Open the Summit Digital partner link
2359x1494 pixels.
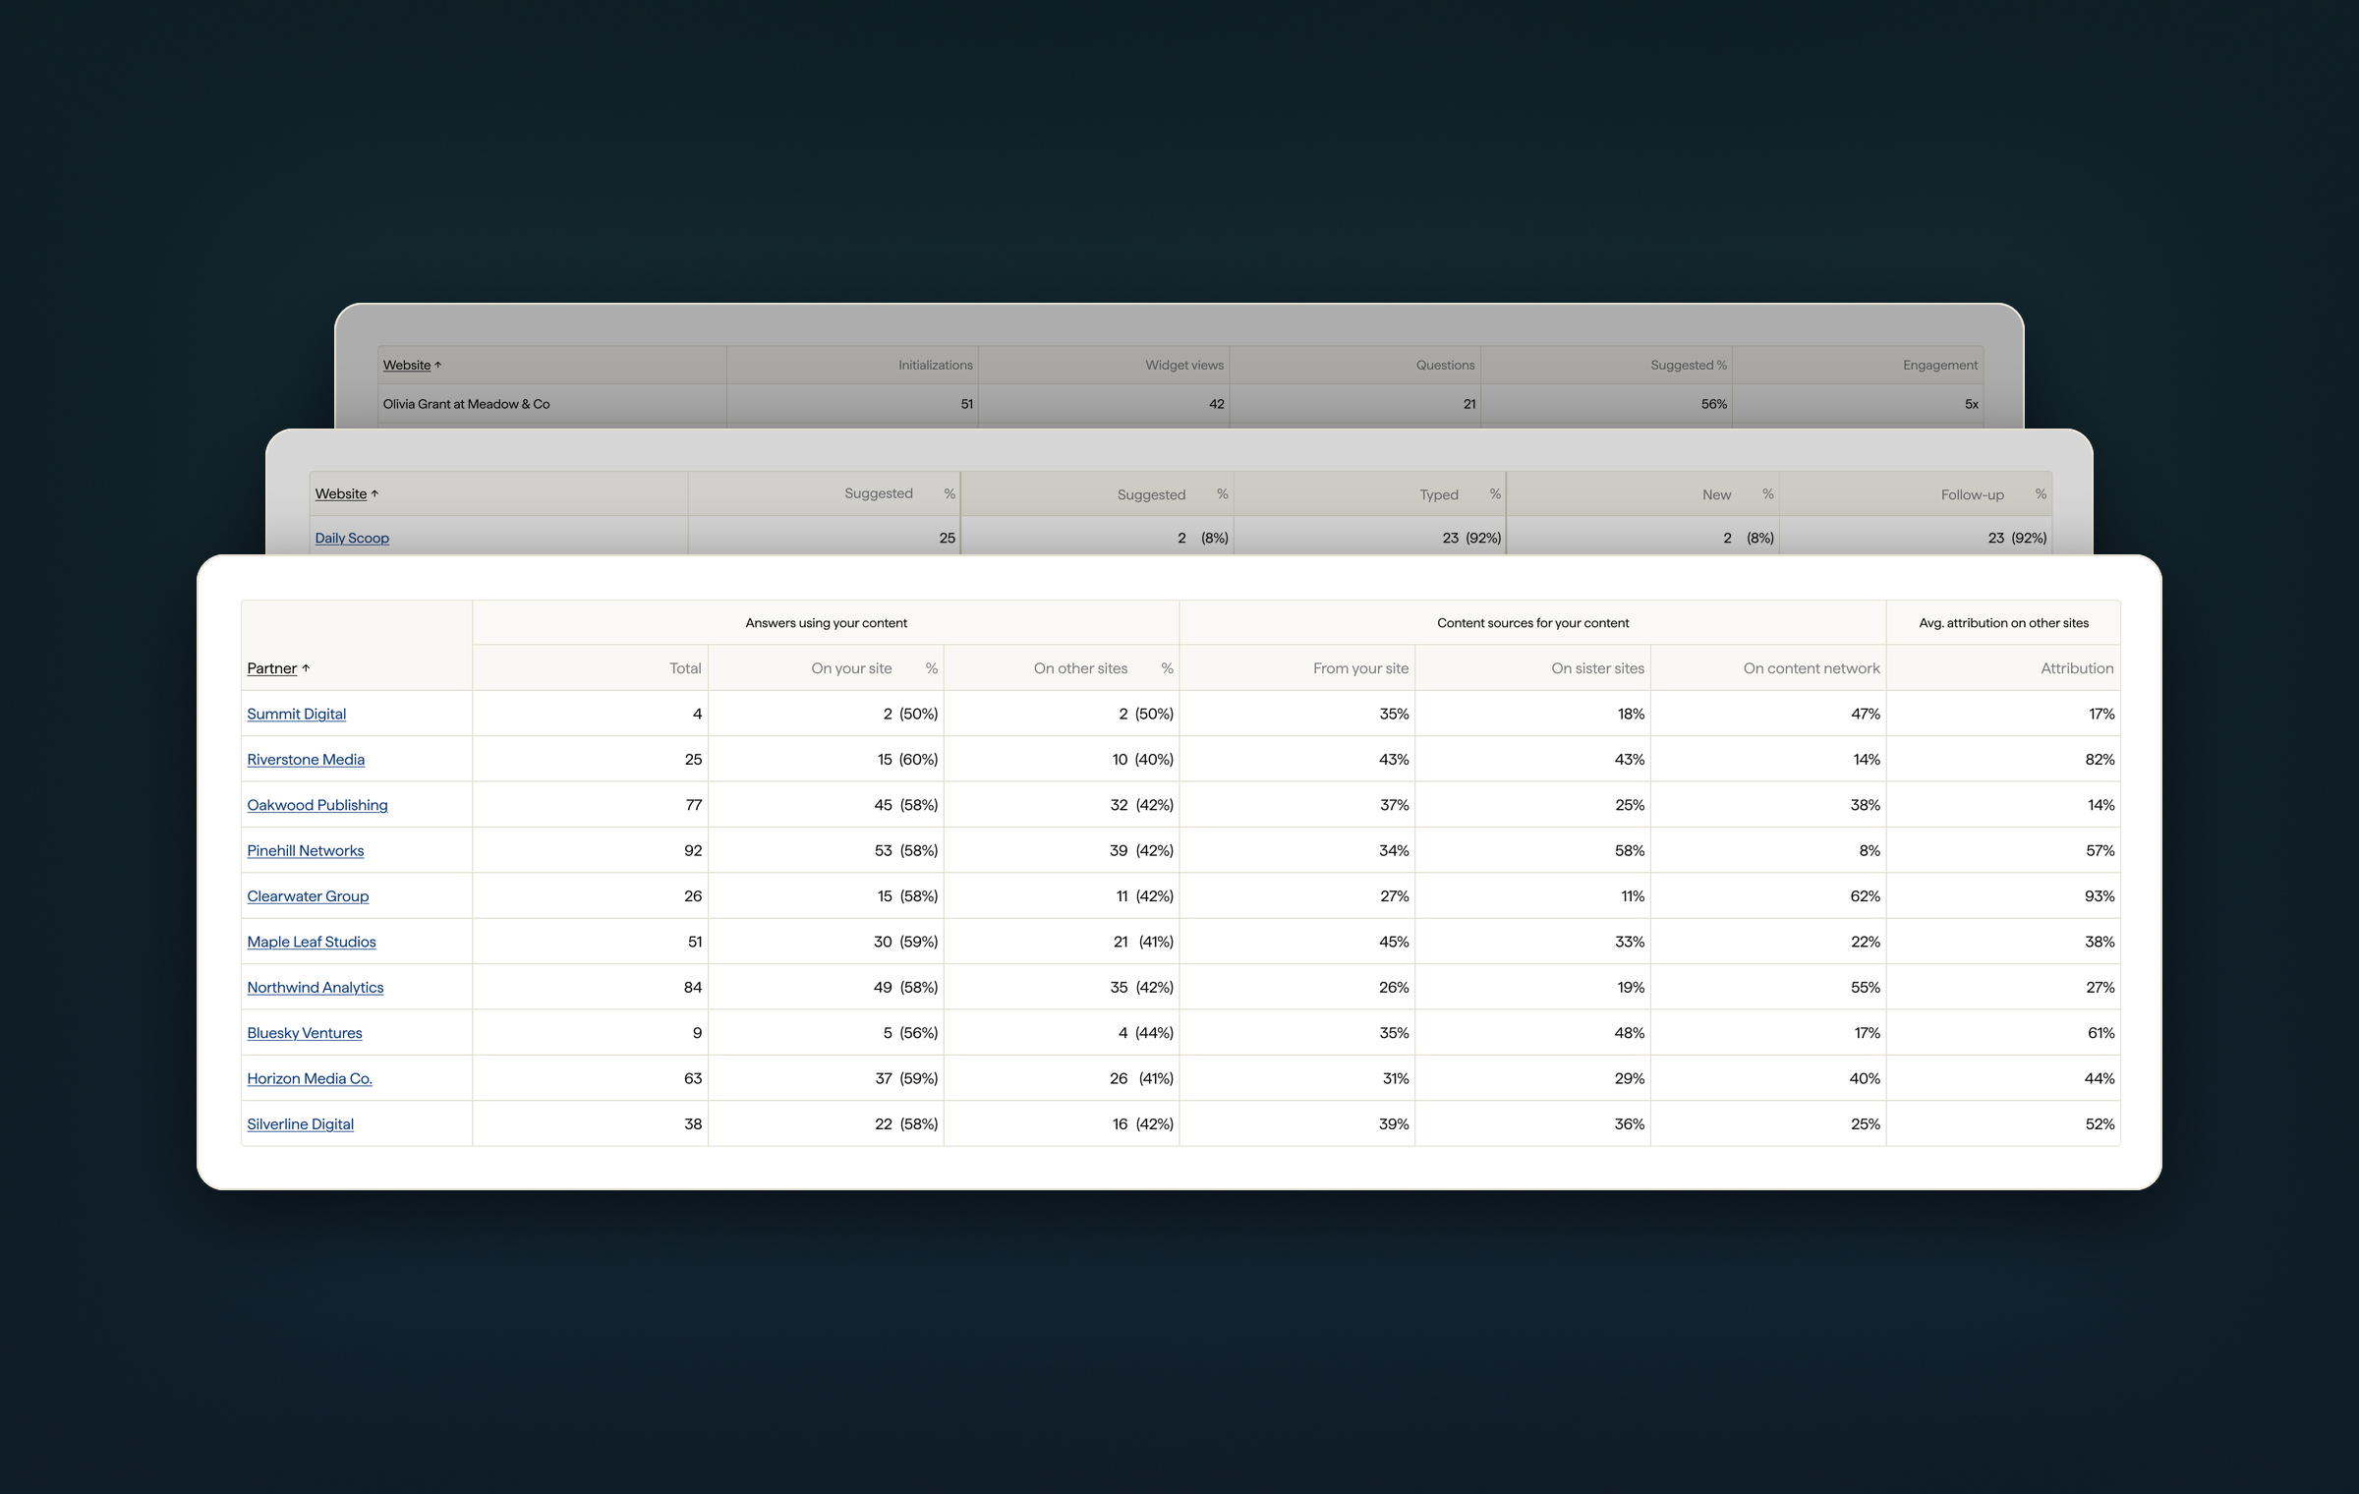point(296,714)
